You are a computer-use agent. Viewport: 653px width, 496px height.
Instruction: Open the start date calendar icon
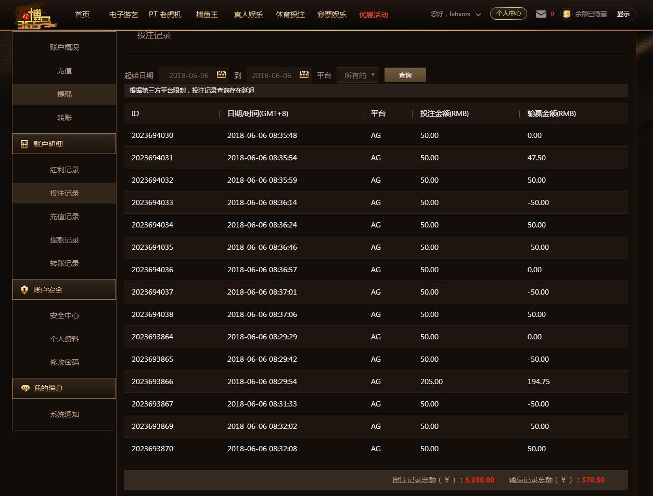pos(221,74)
